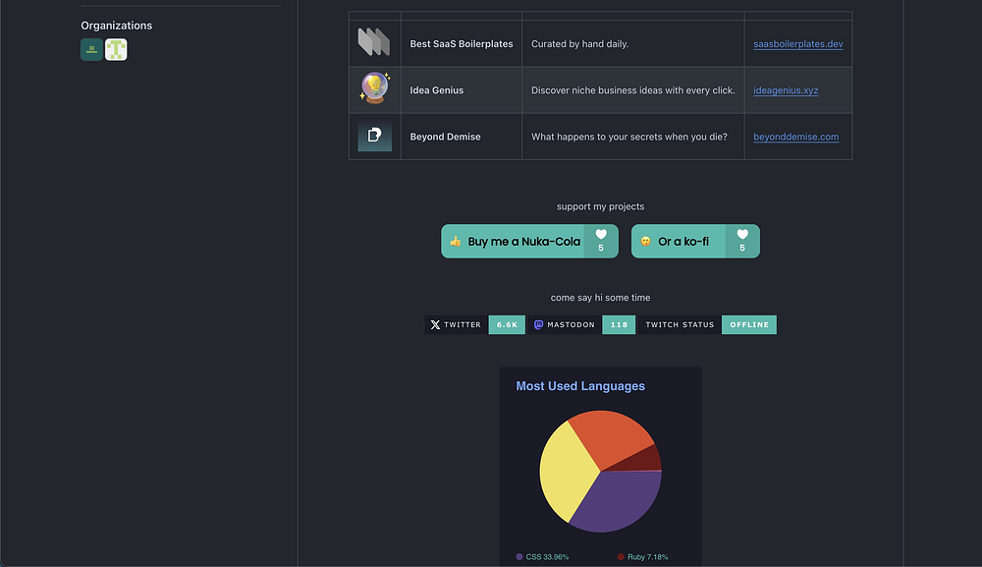The image size is (982, 567).
Task: Click the heart count on Nuka-Cola button
Action: coord(601,241)
